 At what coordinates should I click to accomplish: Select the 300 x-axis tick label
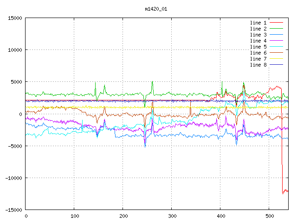coord(172,216)
